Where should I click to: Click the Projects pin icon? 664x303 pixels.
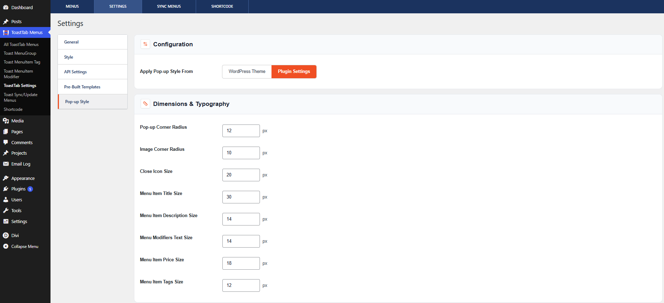pyautogui.click(x=6, y=153)
